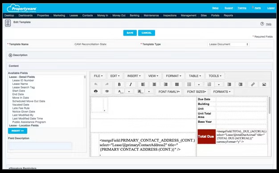The image size is (279, 173).
Task: Click the Insert >> button
Action: [17, 131]
